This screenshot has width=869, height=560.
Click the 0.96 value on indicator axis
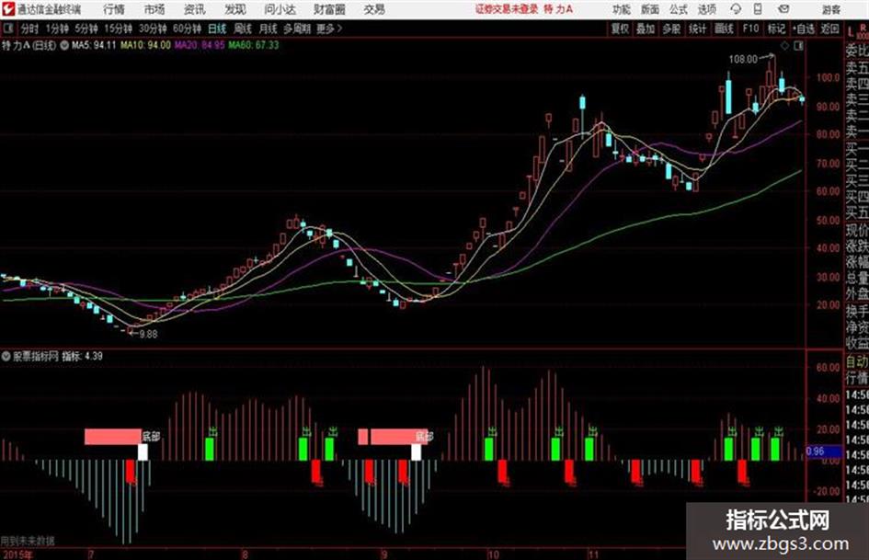click(x=815, y=451)
